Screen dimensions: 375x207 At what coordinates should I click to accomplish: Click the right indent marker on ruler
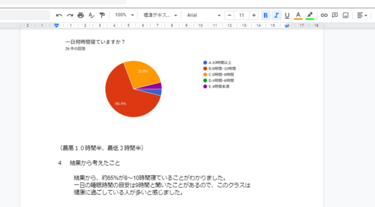[x=286, y=26]
